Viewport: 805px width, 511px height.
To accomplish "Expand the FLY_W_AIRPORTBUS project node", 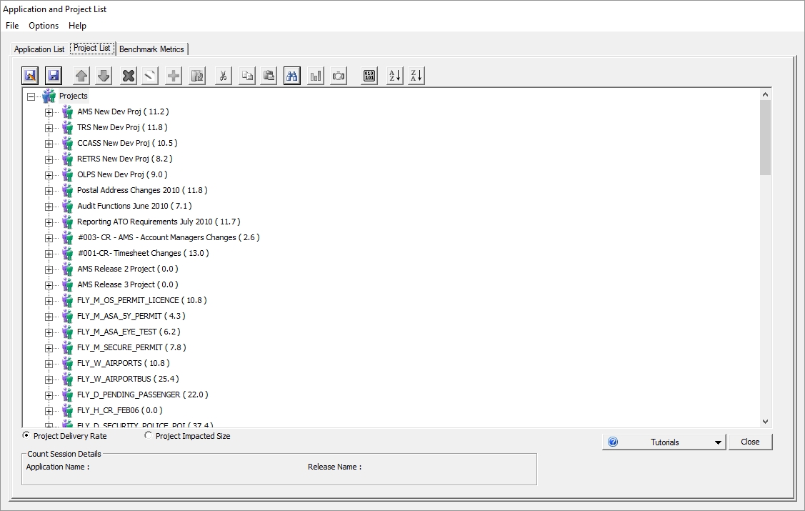I will click(49, 379).
